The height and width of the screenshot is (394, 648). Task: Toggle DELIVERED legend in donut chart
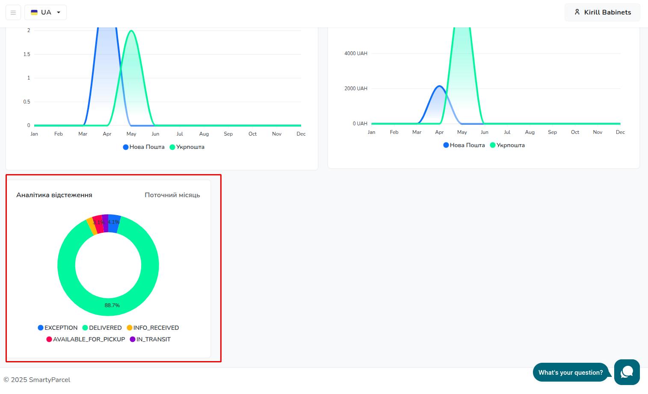coord(102,328)
